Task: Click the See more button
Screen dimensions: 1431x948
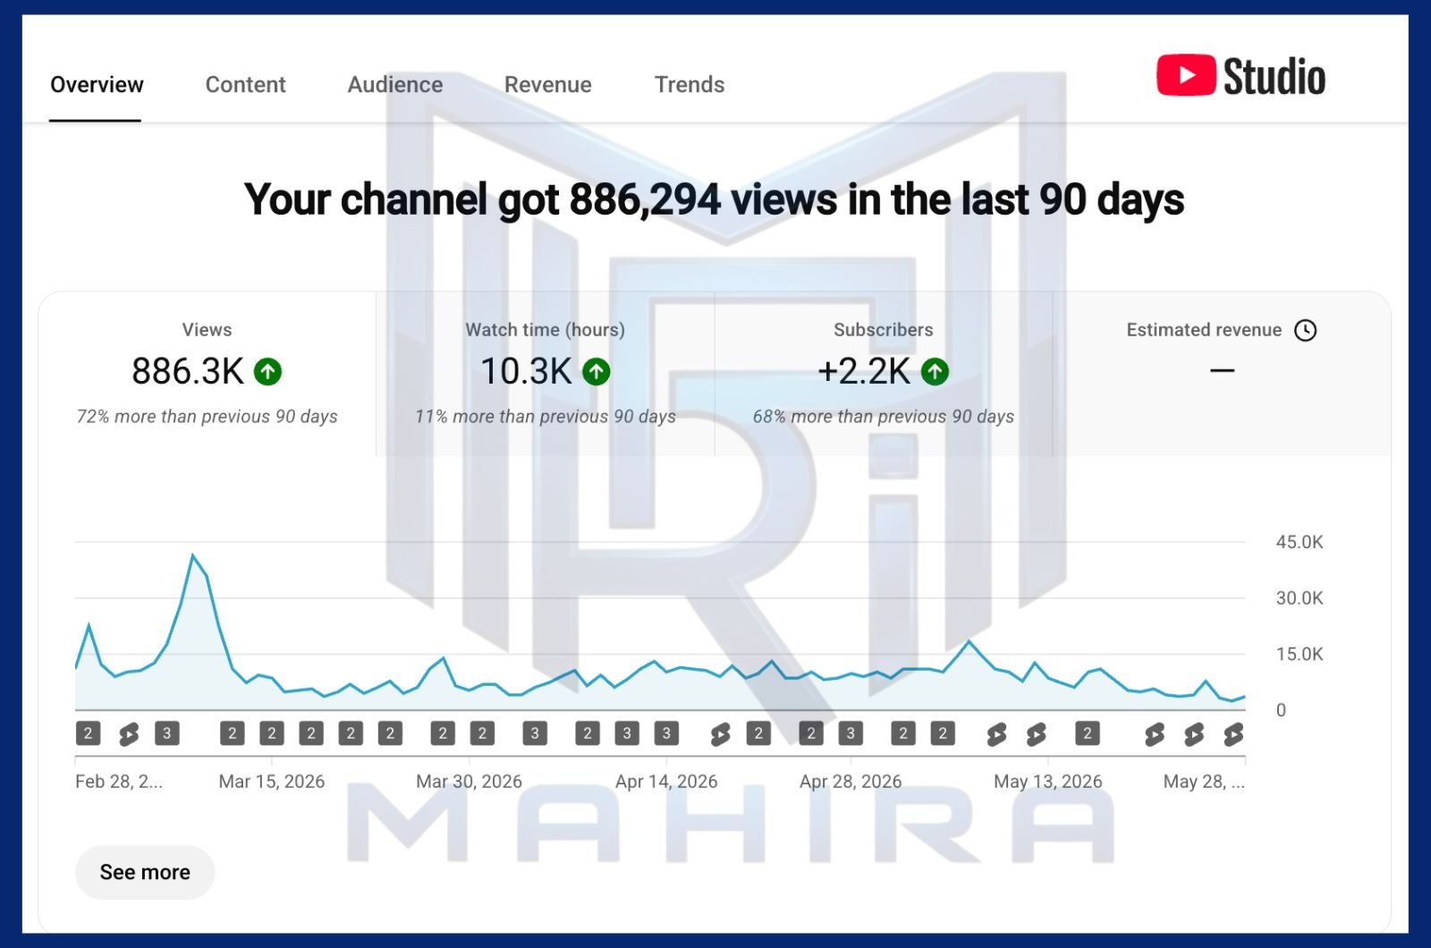Action: pos(145,872)
